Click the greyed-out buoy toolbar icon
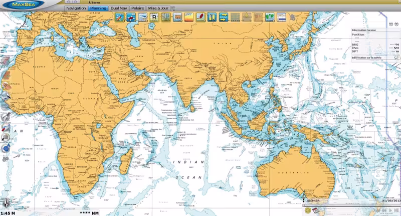The height and width of the screenshot is (216, 401). [x=247, y=17]
